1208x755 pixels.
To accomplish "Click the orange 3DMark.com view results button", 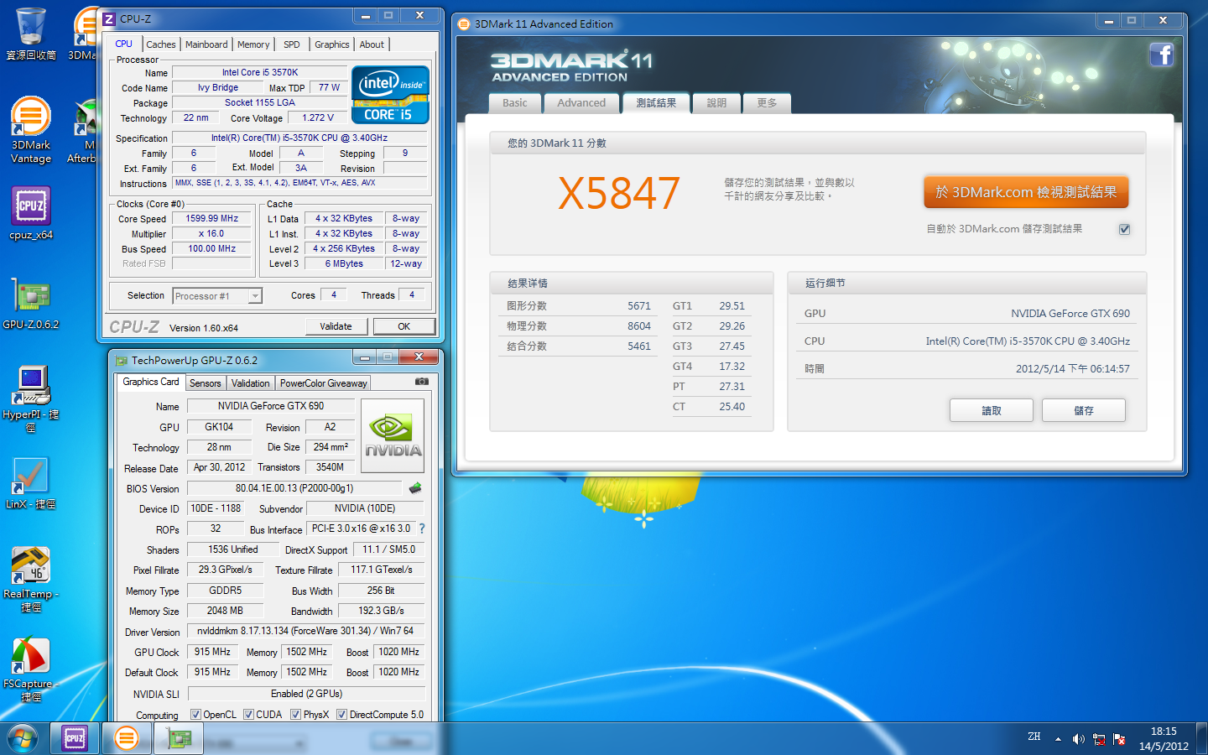I will (x=1026, y=192).
